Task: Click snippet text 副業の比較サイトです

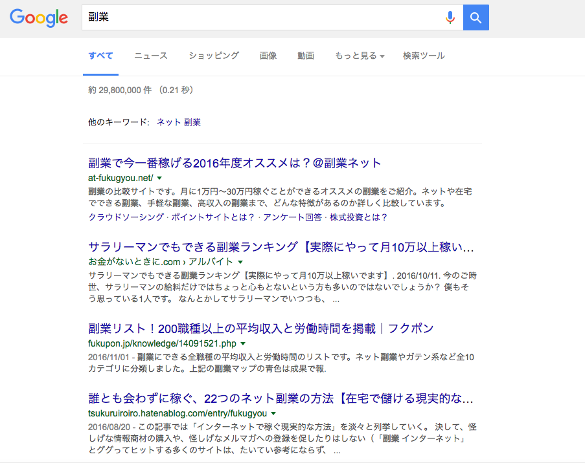Action: [133, 191]
